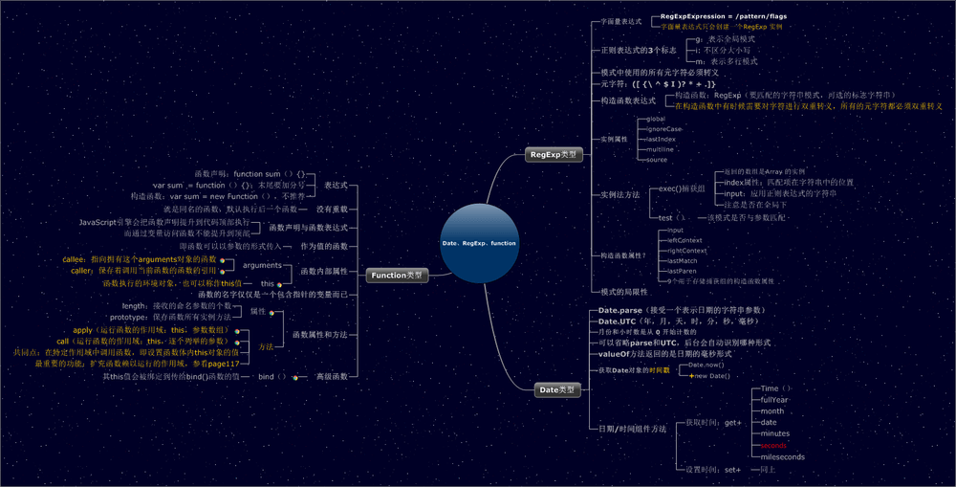Screen dimensions: 956x487
Task: Select the 设置时间：set+ node
Action: click(713, 470)
